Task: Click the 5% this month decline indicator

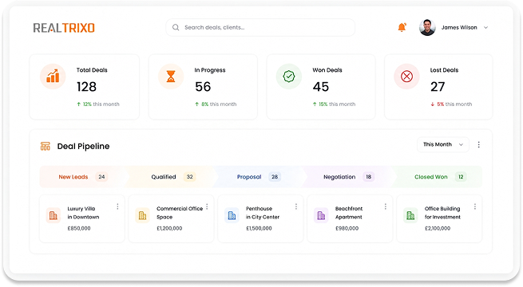Action: (451, 104)
